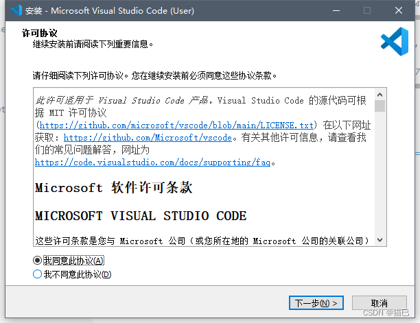Click the window title '安装 - Microsoft Visual Studio Code (User)'

pyautogui.click(x=110, y=11)
